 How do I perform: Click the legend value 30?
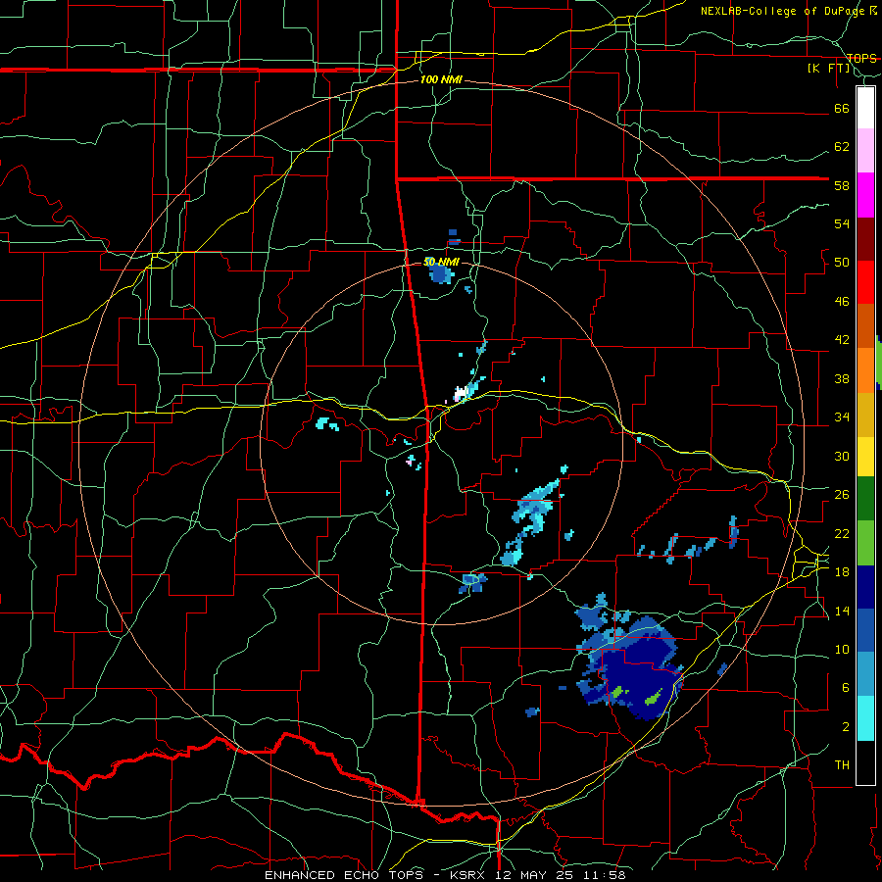[x=842, y=456]
